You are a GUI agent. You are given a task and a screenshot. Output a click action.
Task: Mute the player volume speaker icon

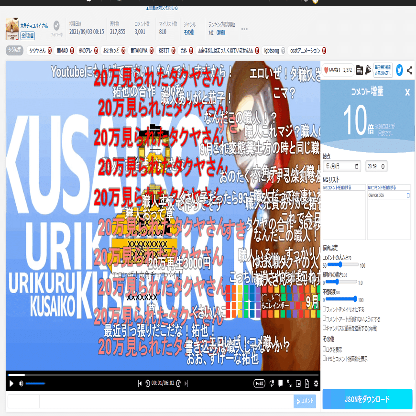click(21, 383)
